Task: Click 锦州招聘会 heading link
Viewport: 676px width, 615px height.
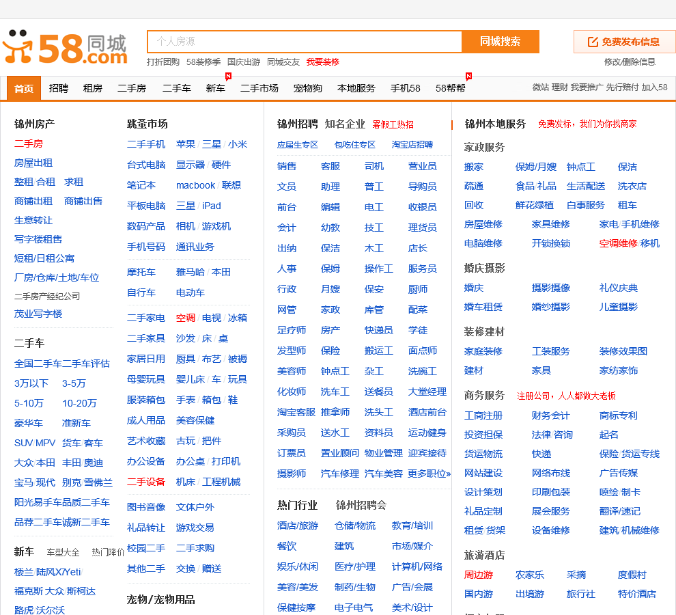Action: click(x=361, y=505)
